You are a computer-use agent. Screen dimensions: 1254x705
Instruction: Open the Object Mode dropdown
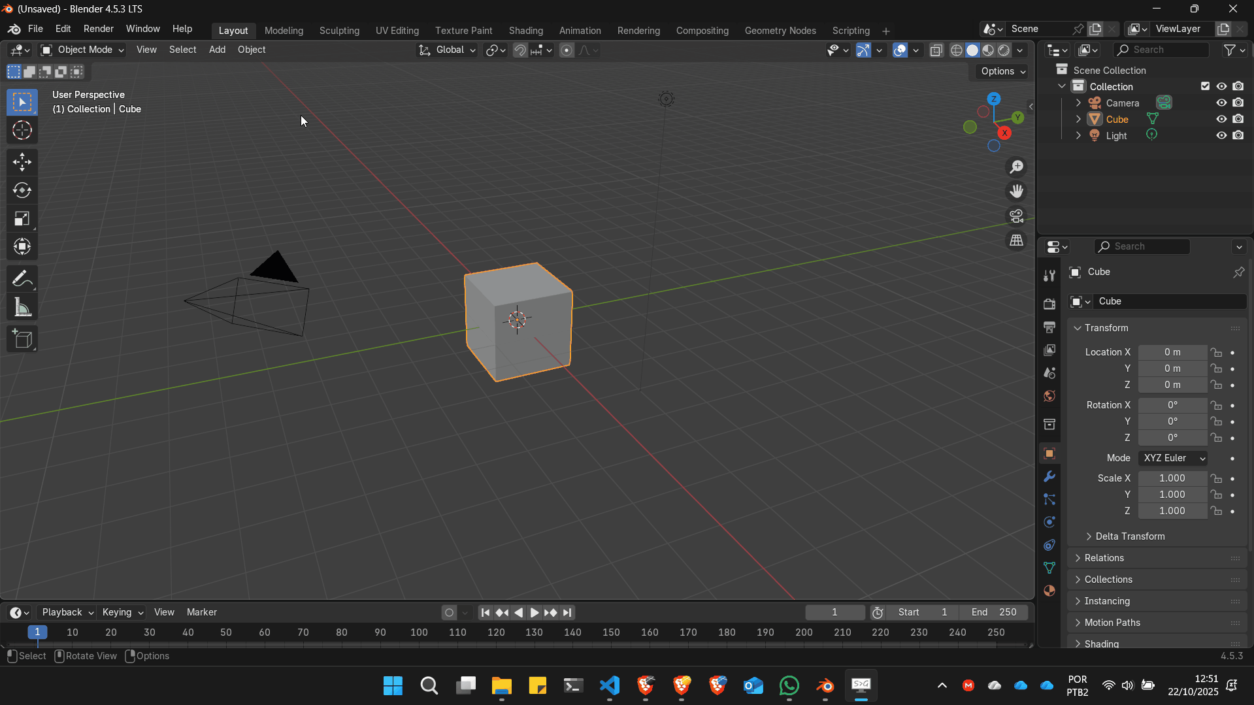click(82, 50)
